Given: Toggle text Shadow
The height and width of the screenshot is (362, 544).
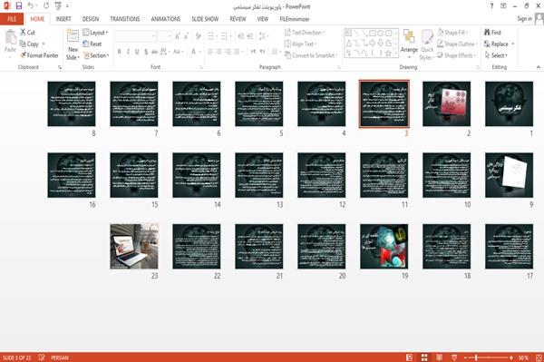Looking at the screenshot, I should [146, 52].
